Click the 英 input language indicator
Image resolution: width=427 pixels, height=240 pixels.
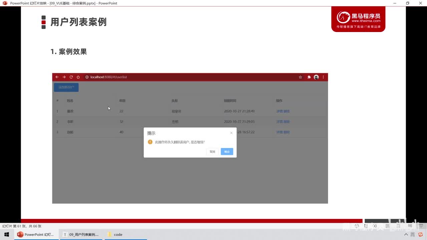[x=413, y=235]
